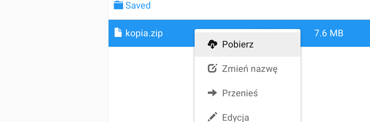370x122 pixels.
Task: Click white space left of the Edycja menu item
Action: (x=151, y=117)
